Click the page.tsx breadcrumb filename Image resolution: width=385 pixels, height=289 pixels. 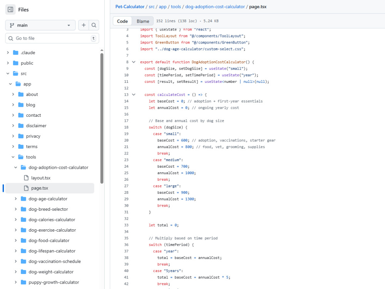[x=258, y=7]
